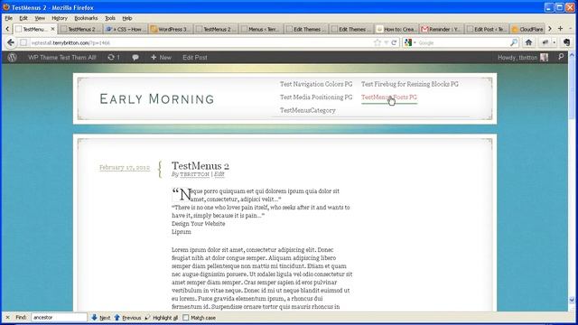Open the address bar history dropdown arrow
578x325 pixels.
[x=386, y=42]
